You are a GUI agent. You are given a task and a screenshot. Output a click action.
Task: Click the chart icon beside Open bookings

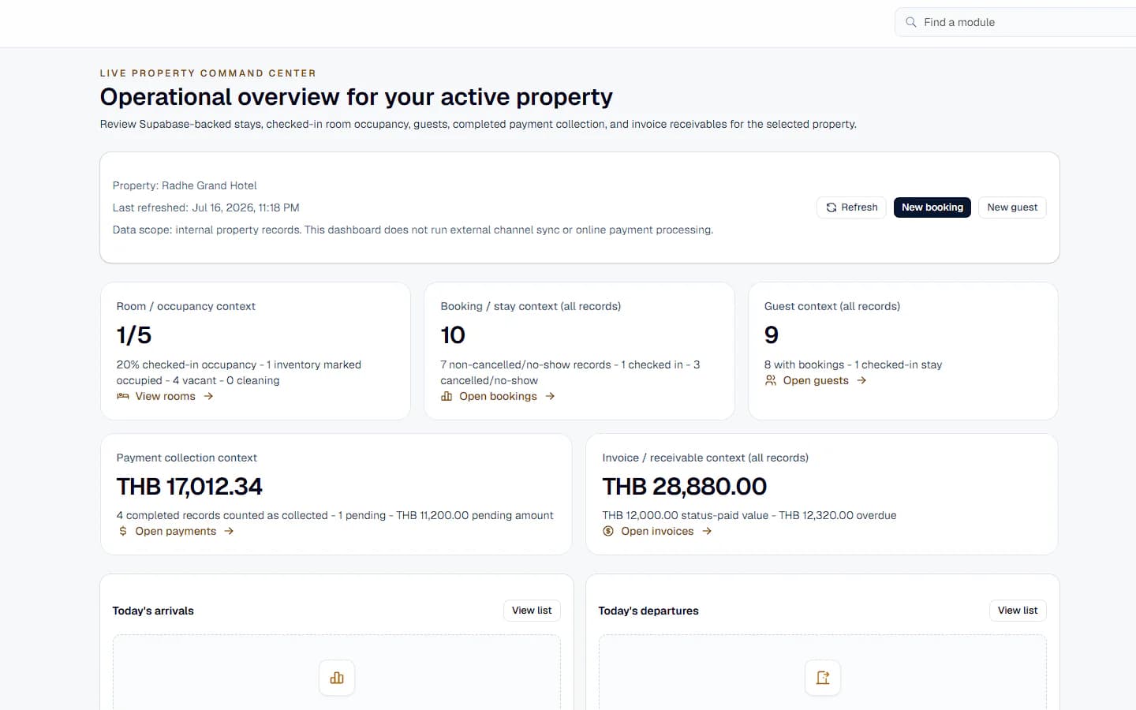447,396
